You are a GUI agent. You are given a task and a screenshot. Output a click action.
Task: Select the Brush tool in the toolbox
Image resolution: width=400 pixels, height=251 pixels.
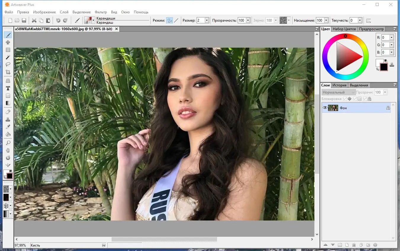point(8,35)
